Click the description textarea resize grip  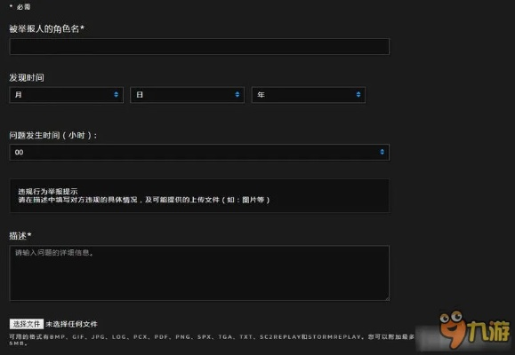tap(387, 298)
